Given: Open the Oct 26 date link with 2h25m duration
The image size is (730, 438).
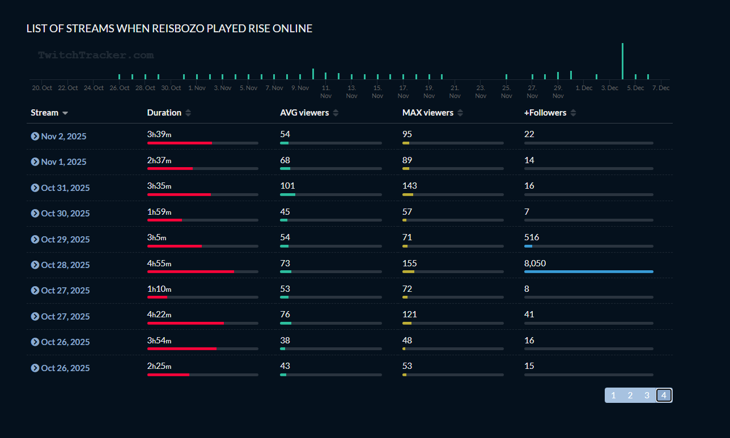Looking at the screenshot, I should pos(66,368).
